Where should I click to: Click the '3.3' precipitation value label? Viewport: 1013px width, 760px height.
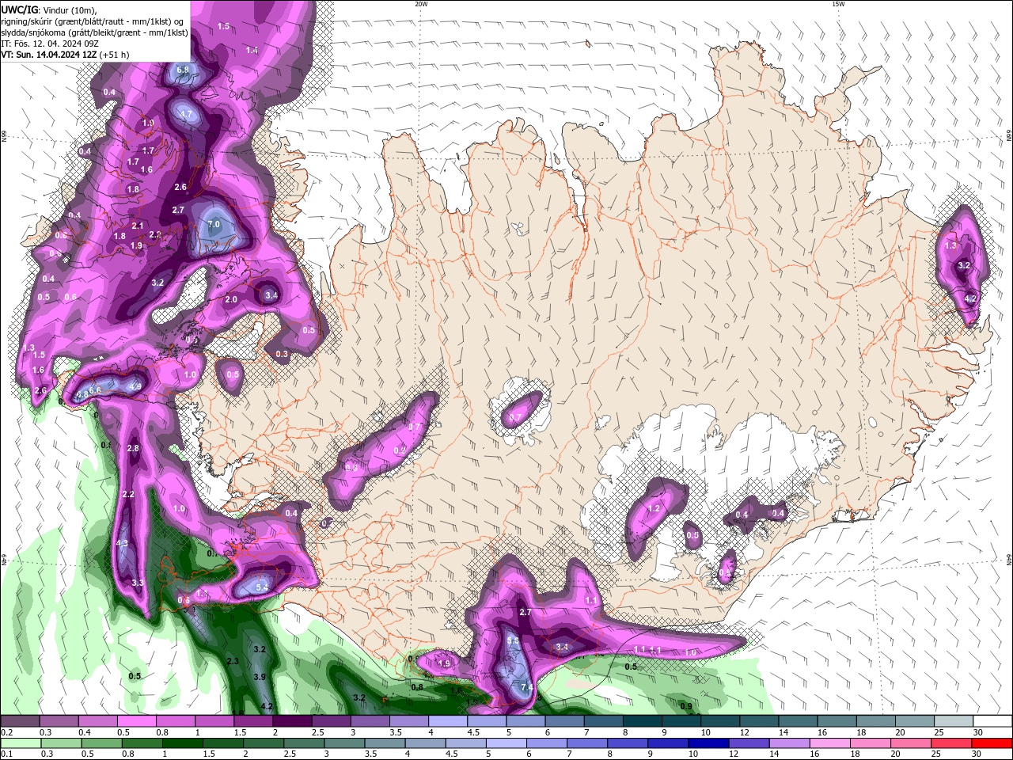(x=138, y=583)
